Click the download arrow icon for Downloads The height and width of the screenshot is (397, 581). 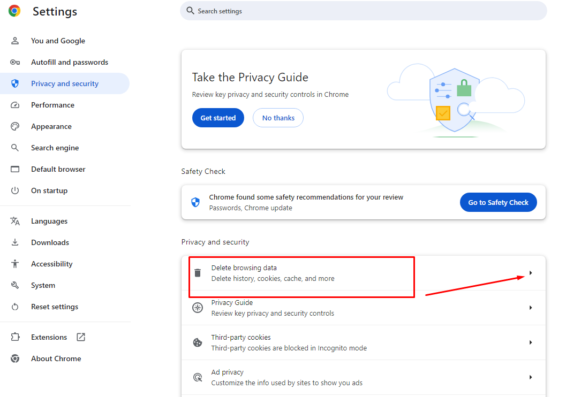(15, 242)
